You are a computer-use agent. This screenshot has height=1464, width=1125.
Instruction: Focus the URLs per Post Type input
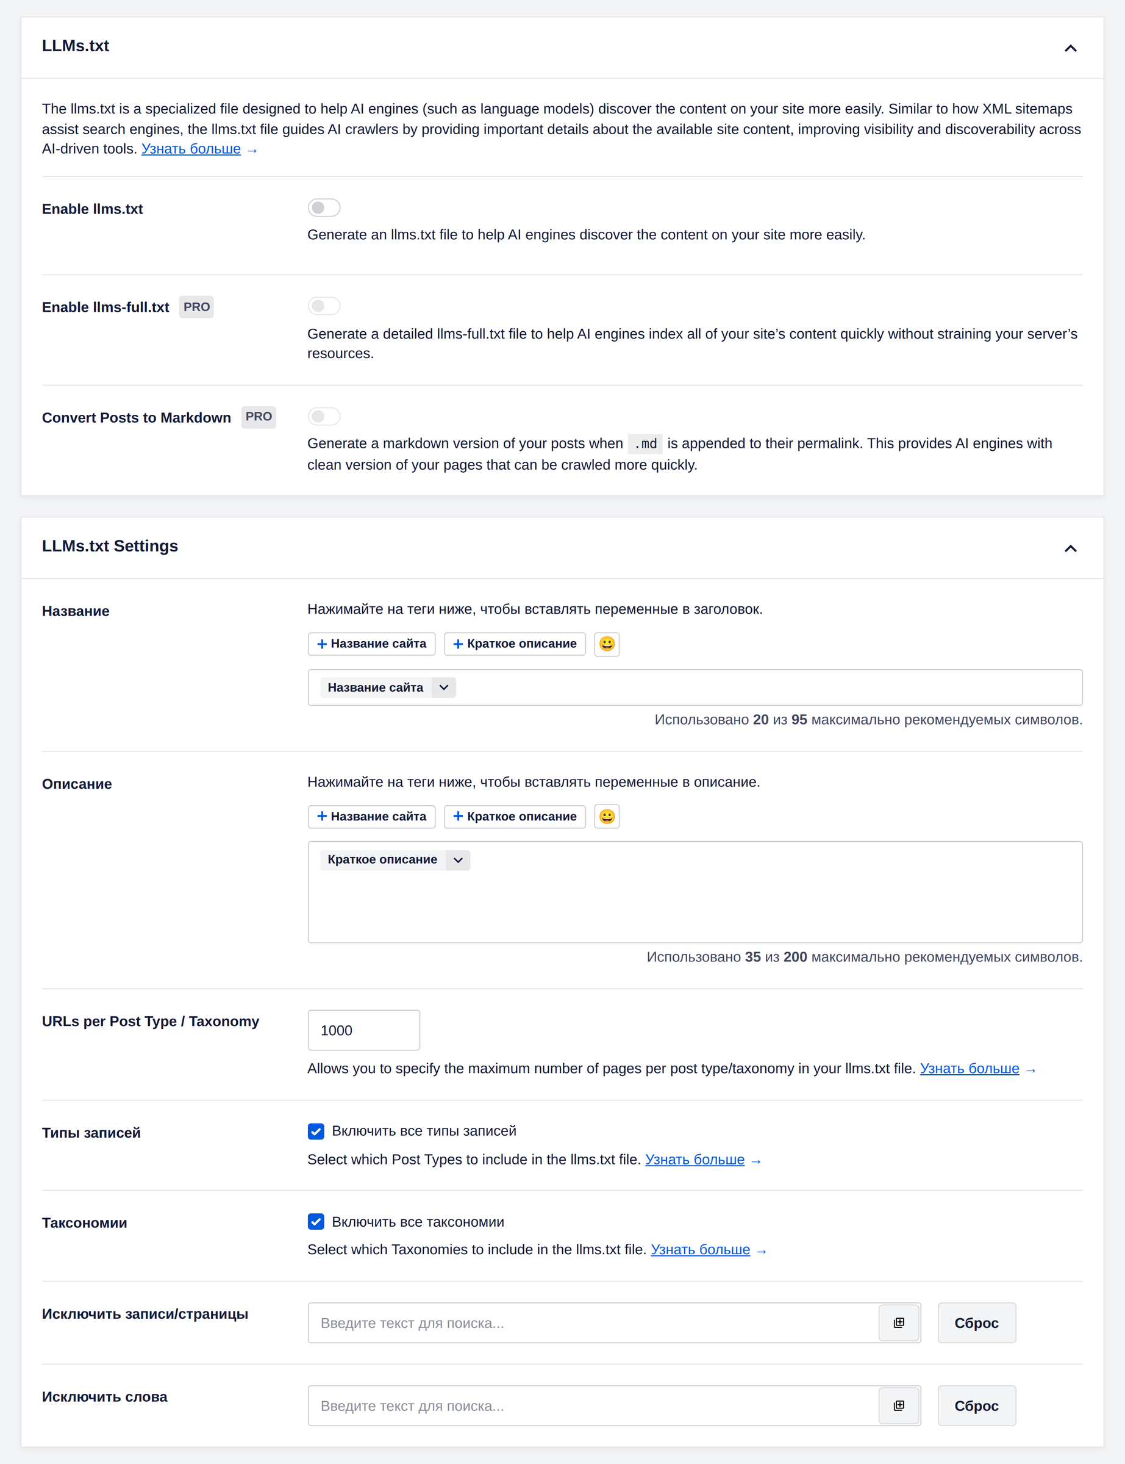pyautogui.click(x=363, y=1030)
